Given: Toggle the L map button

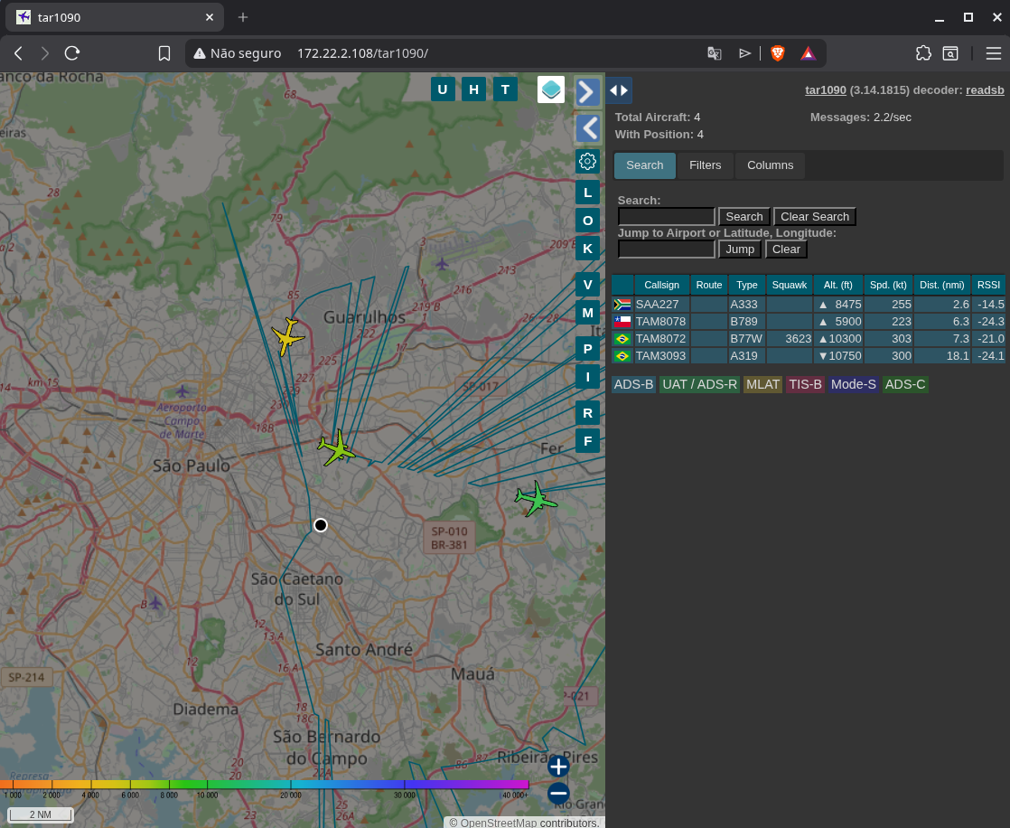Looking at the screenshot, I should [x=587, y=192].
